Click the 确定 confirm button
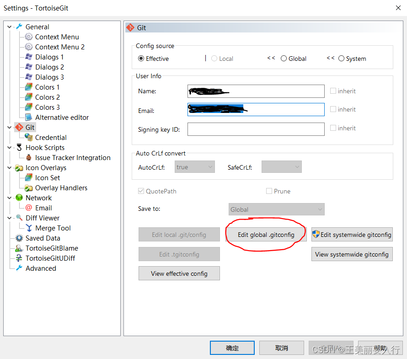 (232, 348)
